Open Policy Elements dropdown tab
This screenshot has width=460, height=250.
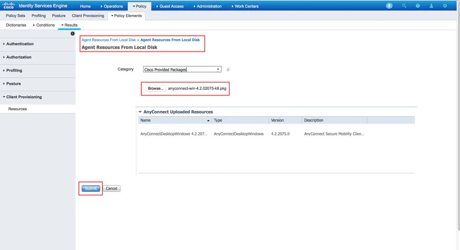click(x=127, y=16)
